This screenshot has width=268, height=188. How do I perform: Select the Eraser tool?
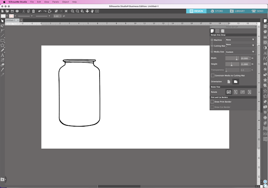[3, 65]
